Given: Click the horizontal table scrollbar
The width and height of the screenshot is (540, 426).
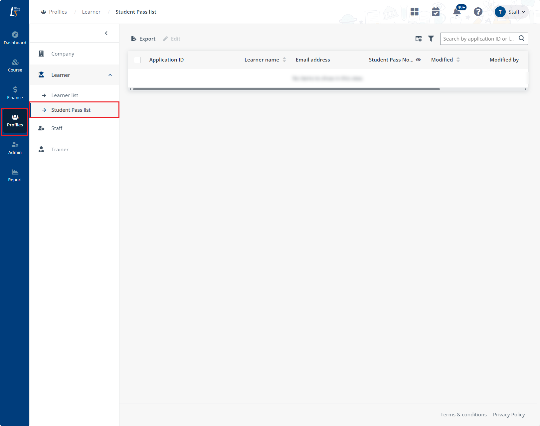Looking at the screenshot, I should coord(286,89).
